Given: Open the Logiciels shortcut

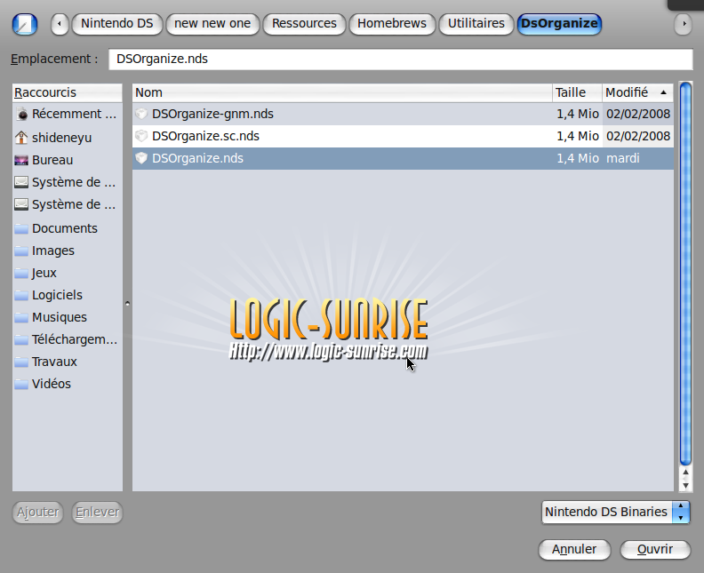Looking at the screenshot, I should click(68, 295).
